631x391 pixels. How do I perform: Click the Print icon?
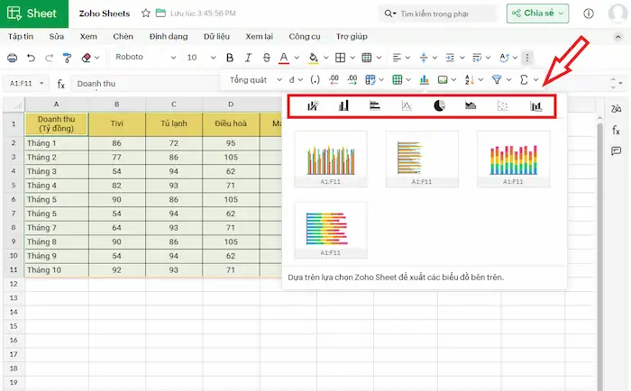[12, 58]
